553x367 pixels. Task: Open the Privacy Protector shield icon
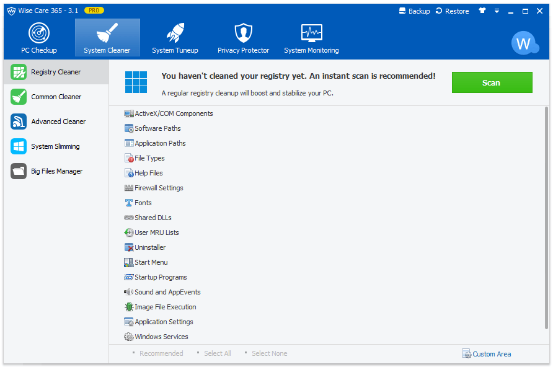244,33
